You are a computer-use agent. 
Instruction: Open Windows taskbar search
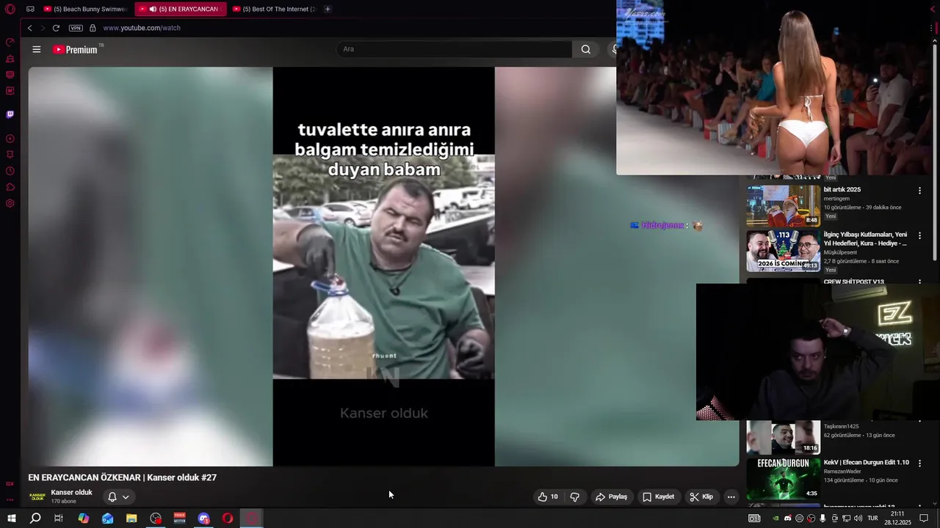pos(35,518)
